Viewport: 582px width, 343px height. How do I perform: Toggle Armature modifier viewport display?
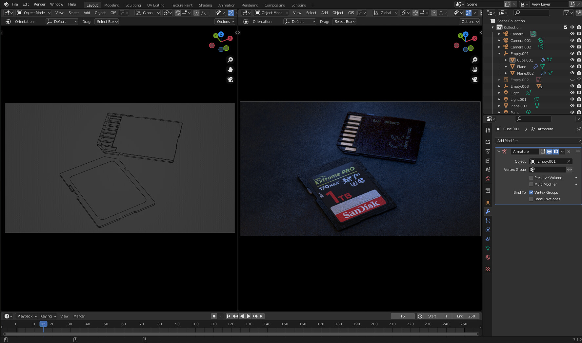click(x=549, y=152)
